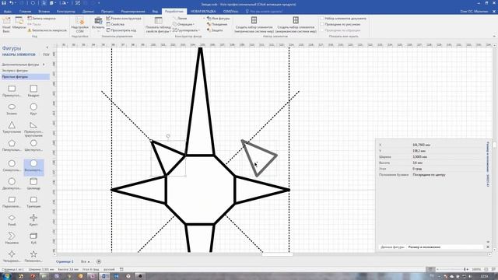This screenshot has width=498, height=280.
Task: Click Просмотреть код
Action: 121,30
